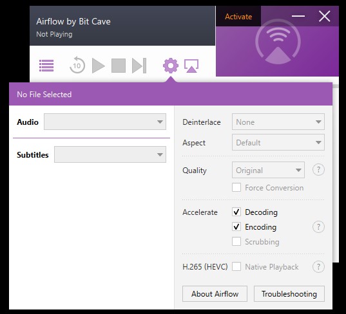
Task: Skip to next track icon
Action: click(x=139, y=66)
